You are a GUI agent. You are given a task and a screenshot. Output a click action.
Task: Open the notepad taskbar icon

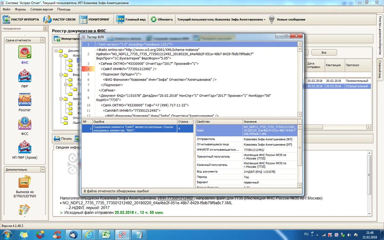click(x=138, y=235)
